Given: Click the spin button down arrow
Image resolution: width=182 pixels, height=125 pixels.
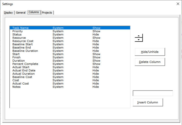Looking at the screenshot, I should point(139,40).
